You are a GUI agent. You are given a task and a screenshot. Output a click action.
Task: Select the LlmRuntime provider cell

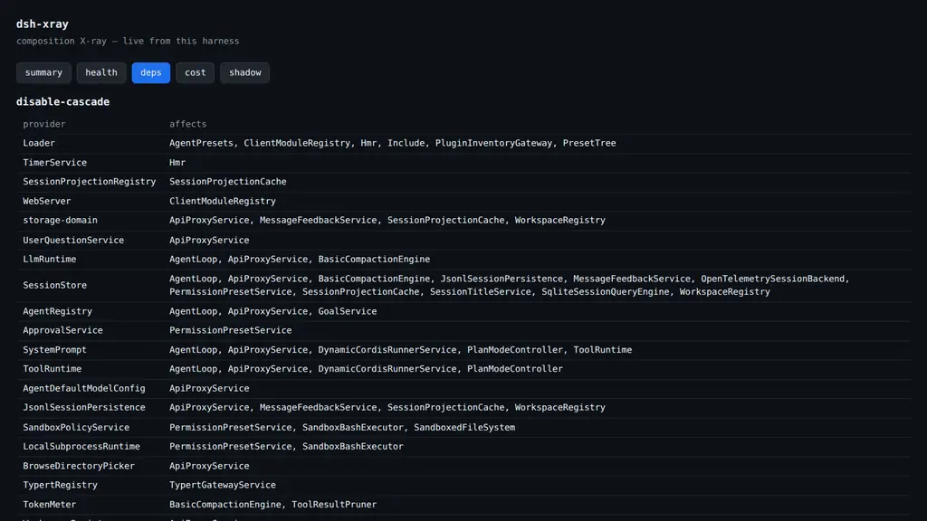pyautogui.click(x=50, y=259)
